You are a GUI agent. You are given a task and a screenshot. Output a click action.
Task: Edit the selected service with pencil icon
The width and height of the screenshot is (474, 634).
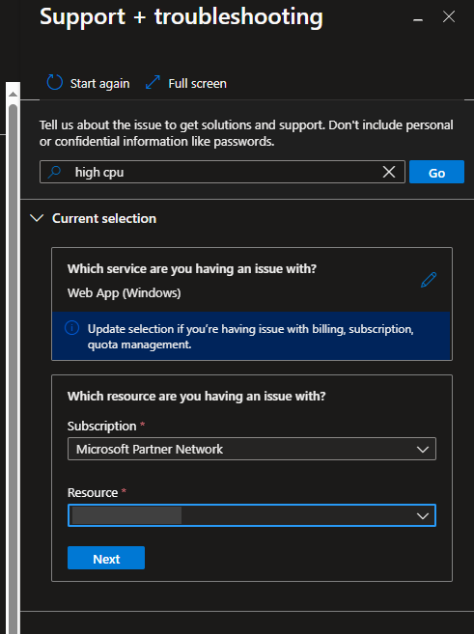pyautogui.click(x=429, y=280)
